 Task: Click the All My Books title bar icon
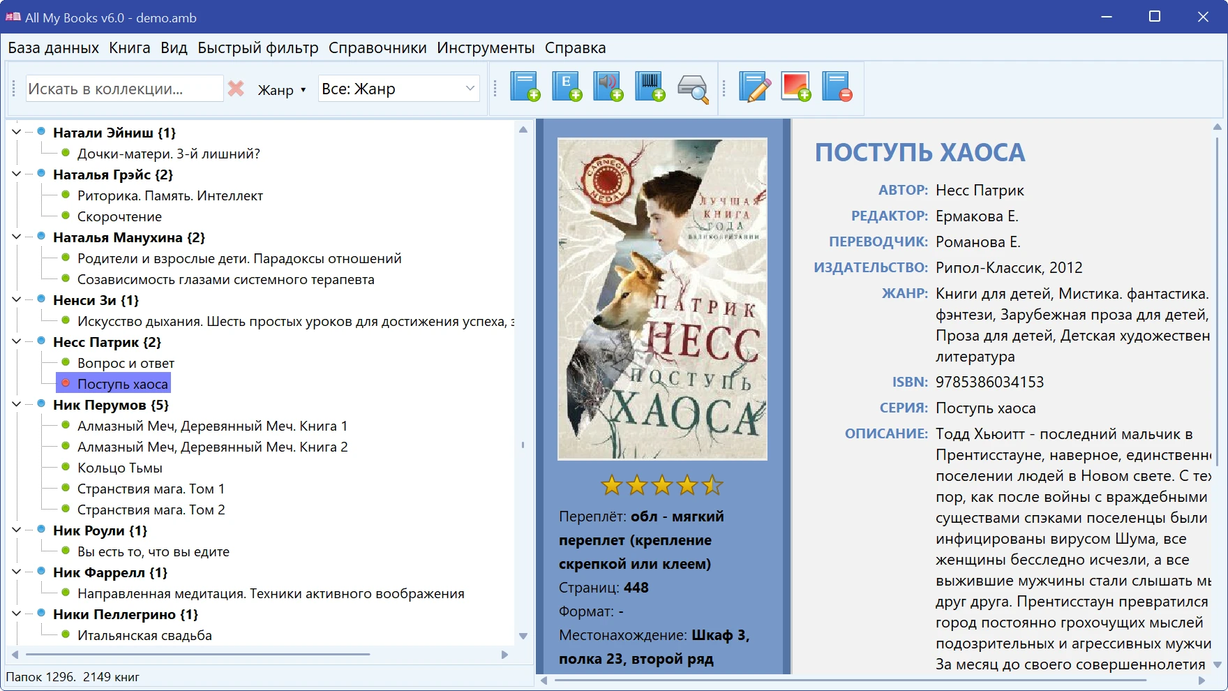13,17
